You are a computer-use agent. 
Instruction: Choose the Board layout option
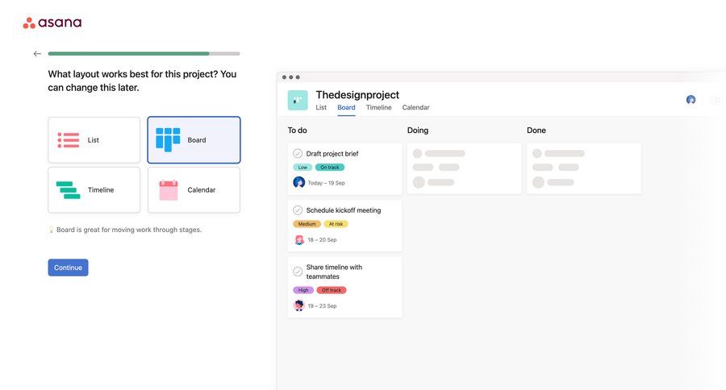[194, 139]
